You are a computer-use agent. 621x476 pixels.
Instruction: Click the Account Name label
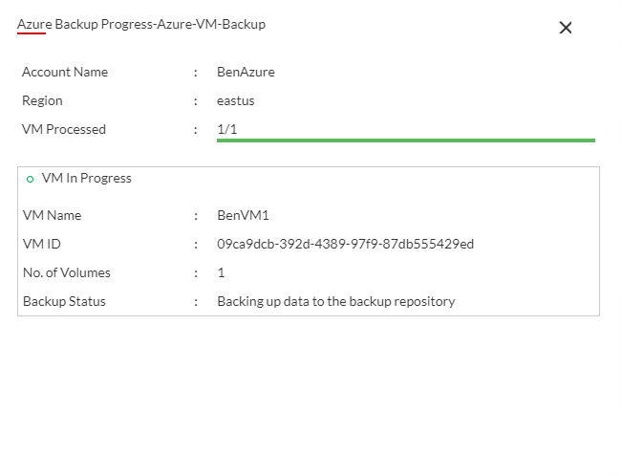tap(65, 72)
